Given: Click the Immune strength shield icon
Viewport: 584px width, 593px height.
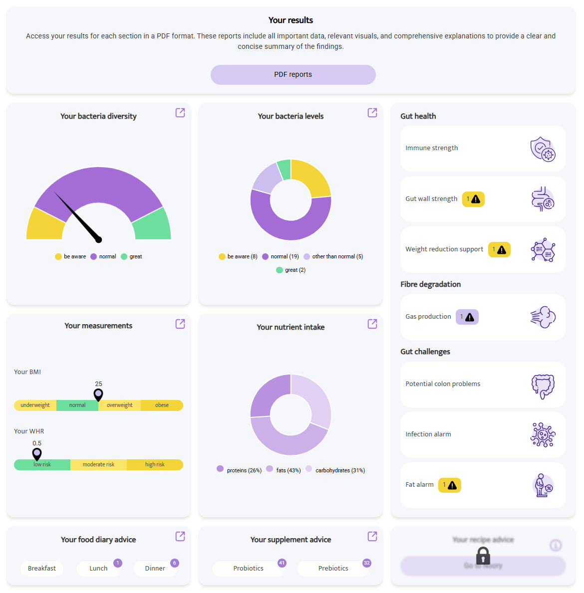Looking at the screenshot, I should [x=544, y=148].
